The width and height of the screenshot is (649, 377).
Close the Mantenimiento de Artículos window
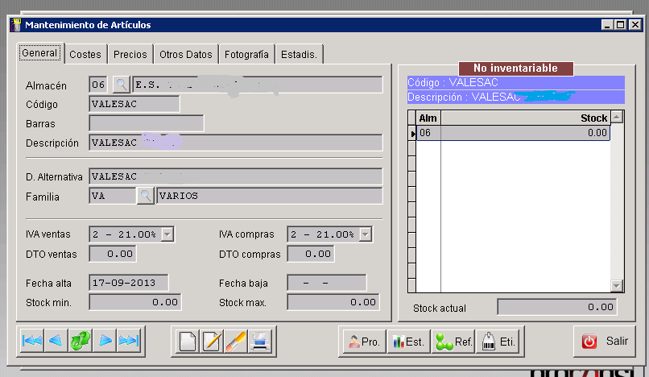(635, 25)
